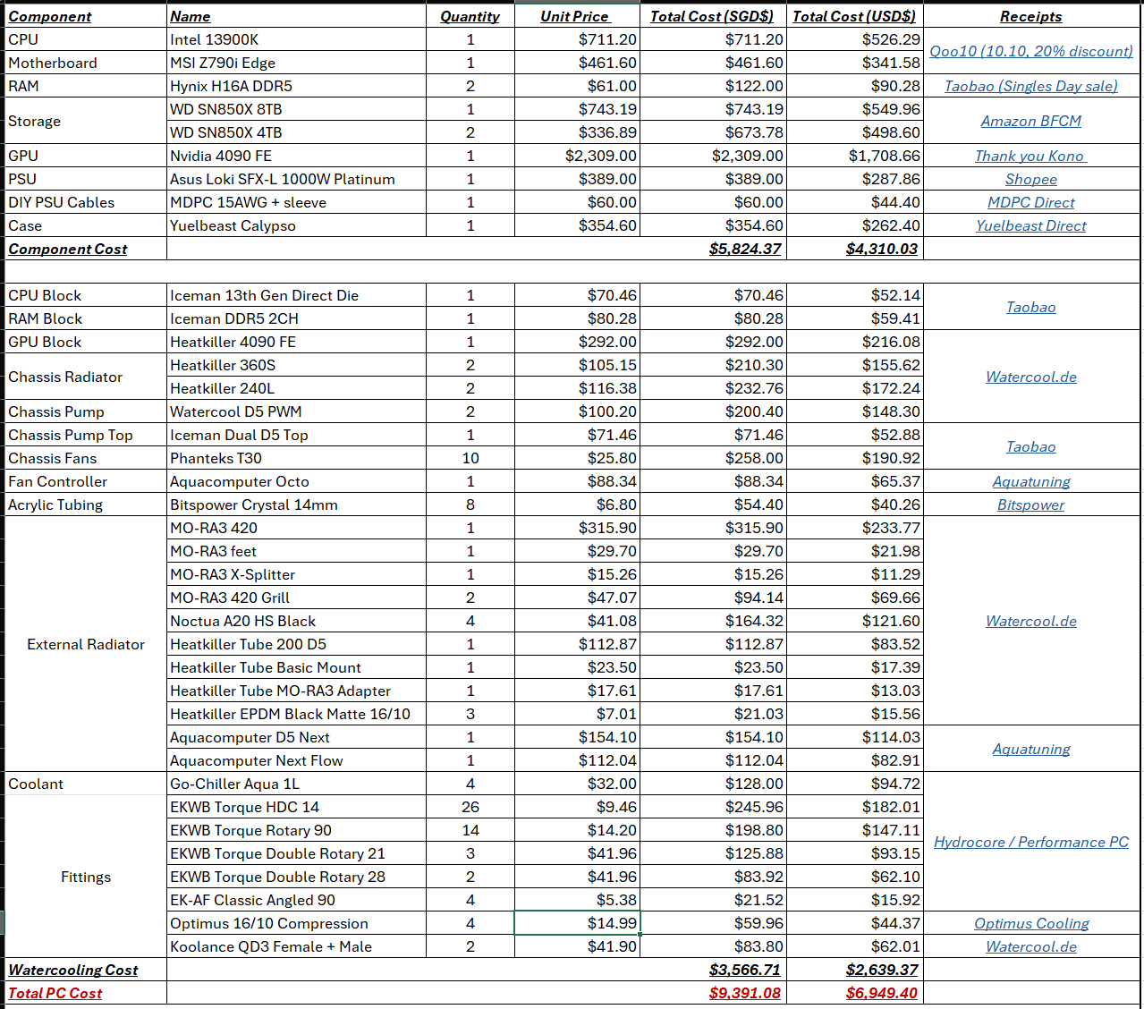1144x1009 pixels.
Task: Open the Bitspower receipt link
Action: coord(1031,504)
